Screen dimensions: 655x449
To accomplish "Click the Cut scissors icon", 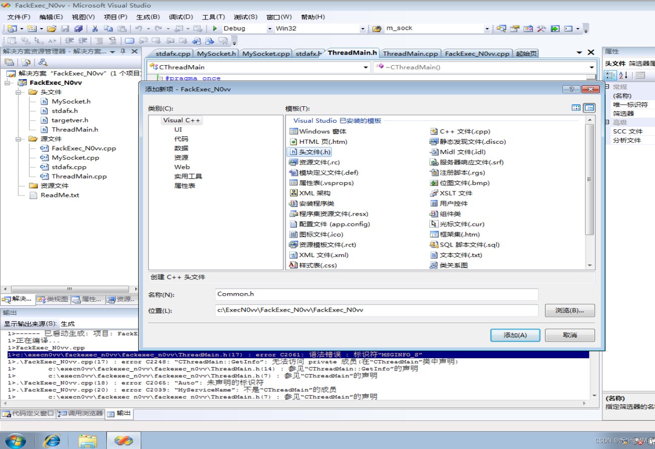I will (x=95, y=29).
